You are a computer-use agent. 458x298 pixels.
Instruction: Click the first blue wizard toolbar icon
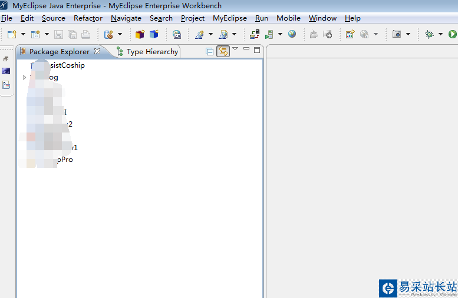coord(199,34)
